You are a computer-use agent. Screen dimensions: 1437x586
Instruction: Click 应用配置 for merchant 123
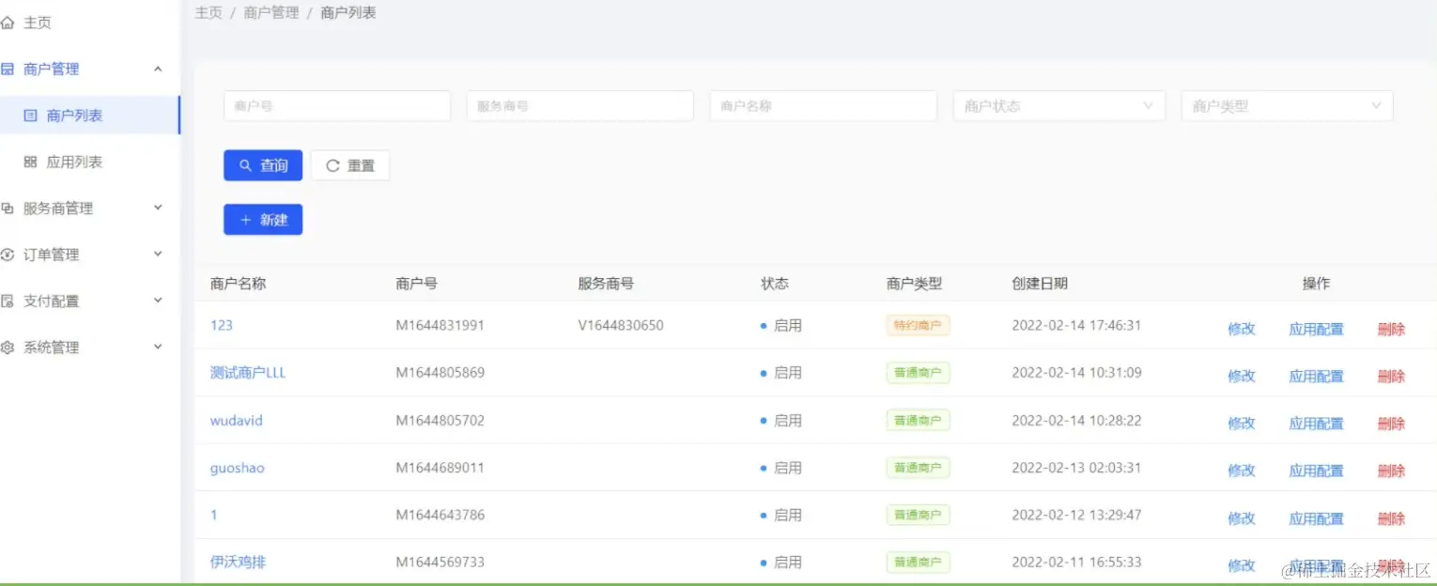(x=1316, y=329)
